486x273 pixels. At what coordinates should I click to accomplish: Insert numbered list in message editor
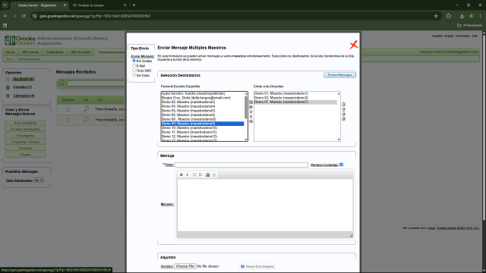pos(194,175)
